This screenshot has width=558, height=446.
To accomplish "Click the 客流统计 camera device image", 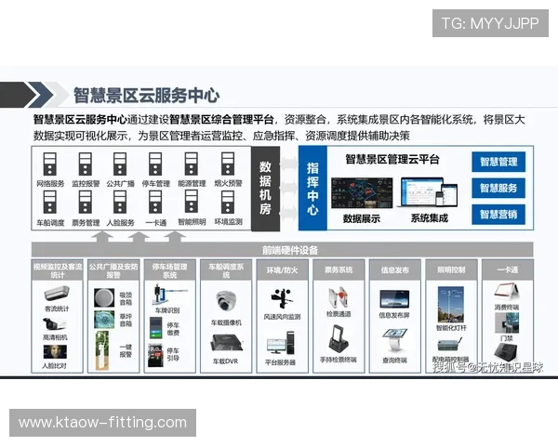I will pyautogui.click(x=57, y=293).
